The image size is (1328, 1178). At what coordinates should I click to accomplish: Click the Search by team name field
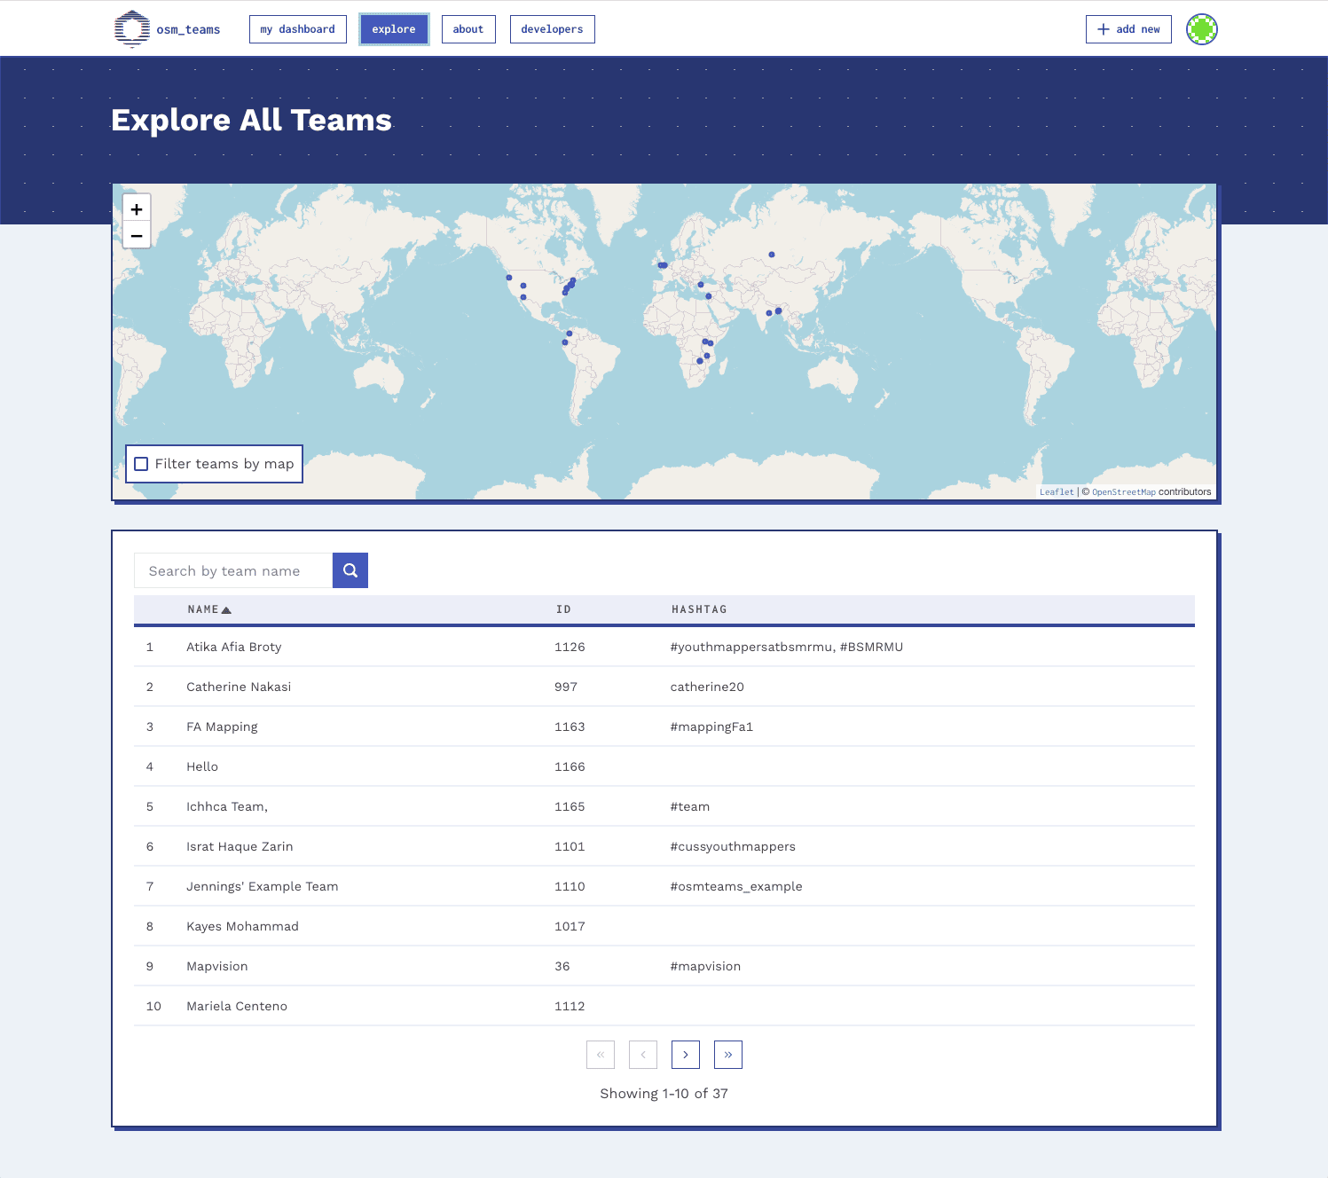232,570
